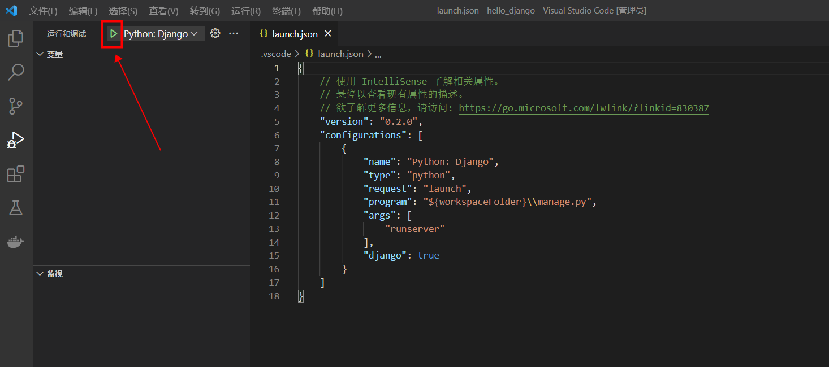The height and width of the screenshot is (367, 829).
Task: Select the Run and Debug activity icon
Action: (x=16, y=139)
